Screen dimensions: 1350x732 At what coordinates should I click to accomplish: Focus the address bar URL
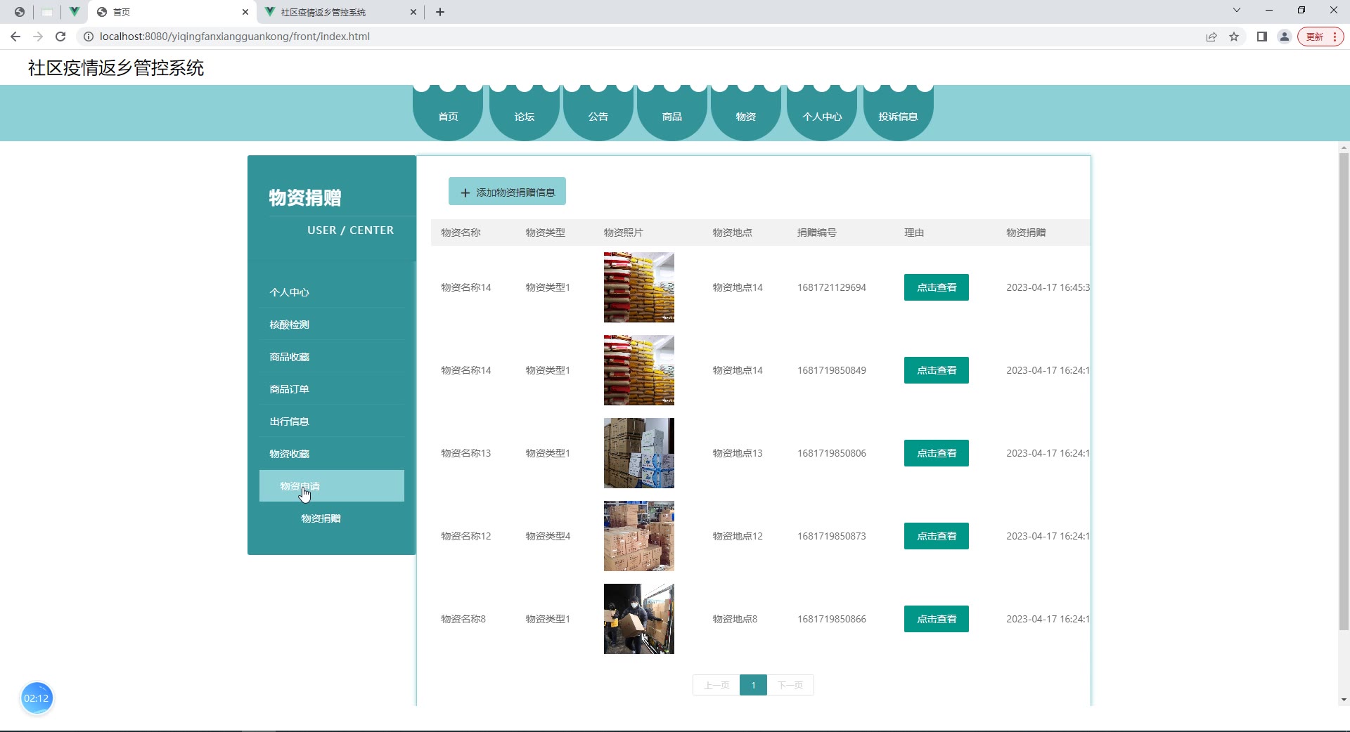tap(235, 37)
